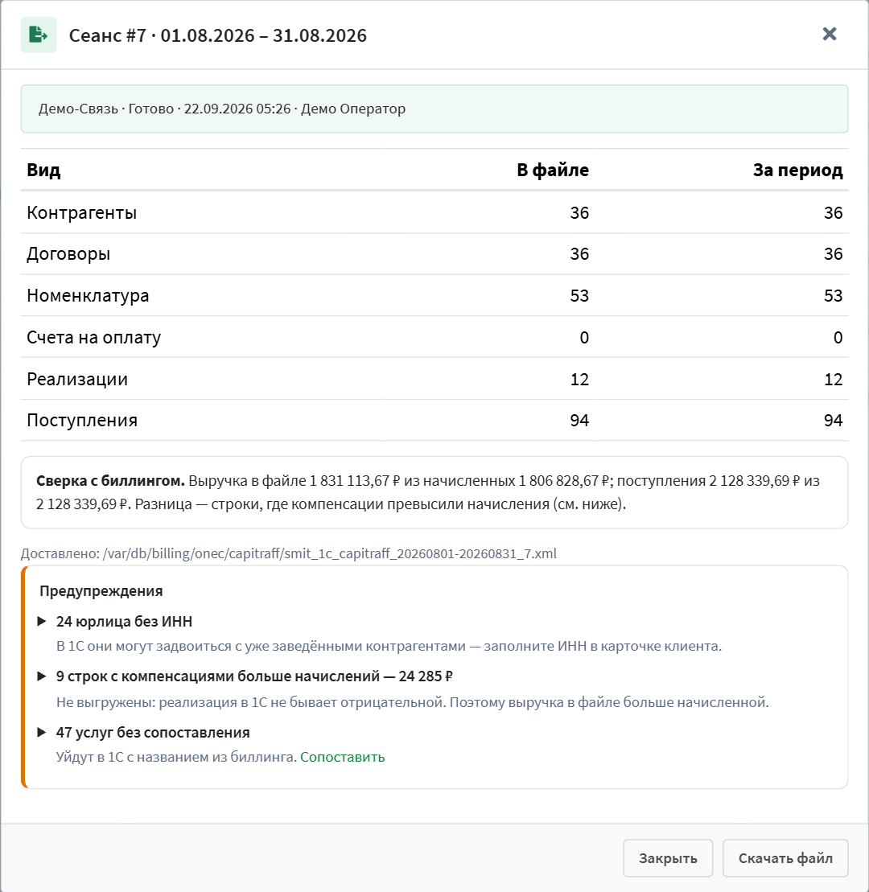Image resolution: width=869 pixels, height=892 pixels.
Task: Click the status banner "Демо-Связь · Готово"
Action: [434, 109]
